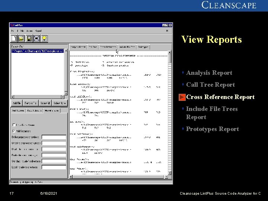This screenshot has height=201, width=268.
Task: Click the light bulb toolbar icon
Action: pos(44,38)
